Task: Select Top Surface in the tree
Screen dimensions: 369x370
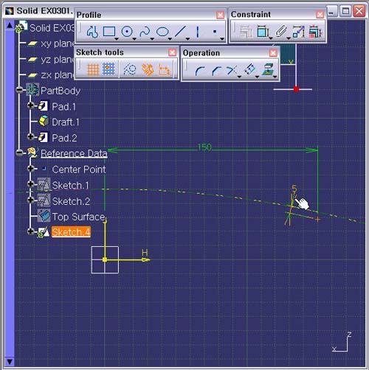Action: tap(78, 217)
